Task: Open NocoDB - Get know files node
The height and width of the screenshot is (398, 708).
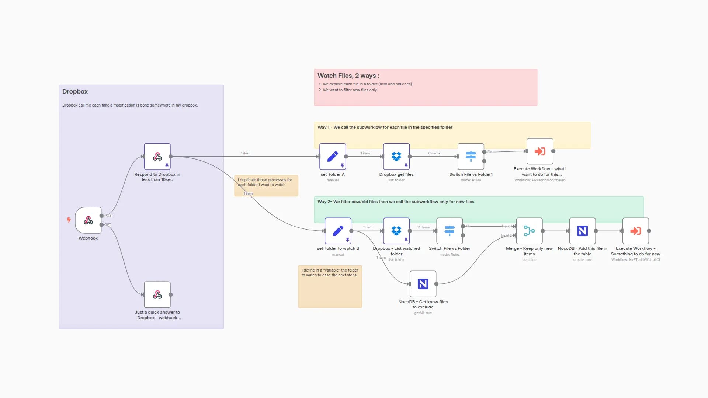Action: 423,284
